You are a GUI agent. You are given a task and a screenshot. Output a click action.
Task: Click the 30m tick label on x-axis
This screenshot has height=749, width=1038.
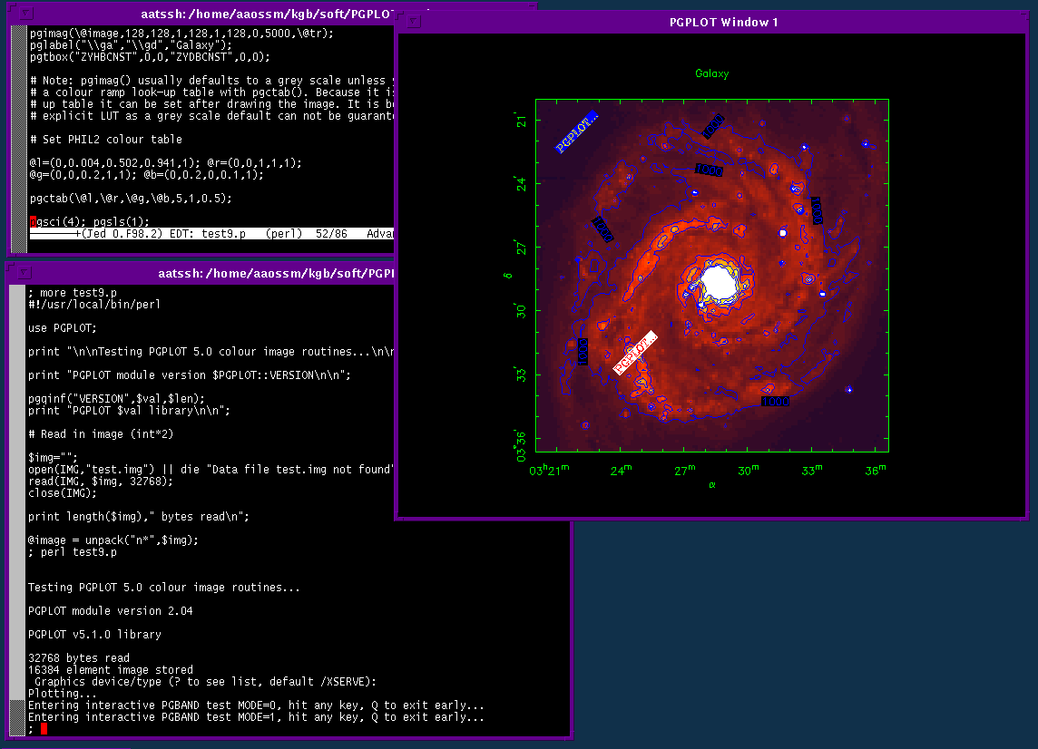click(x=748, y=469)
